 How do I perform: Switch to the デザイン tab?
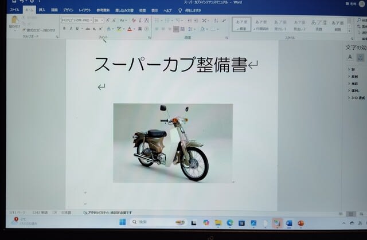pyautogui.click(x=68, y=10)
